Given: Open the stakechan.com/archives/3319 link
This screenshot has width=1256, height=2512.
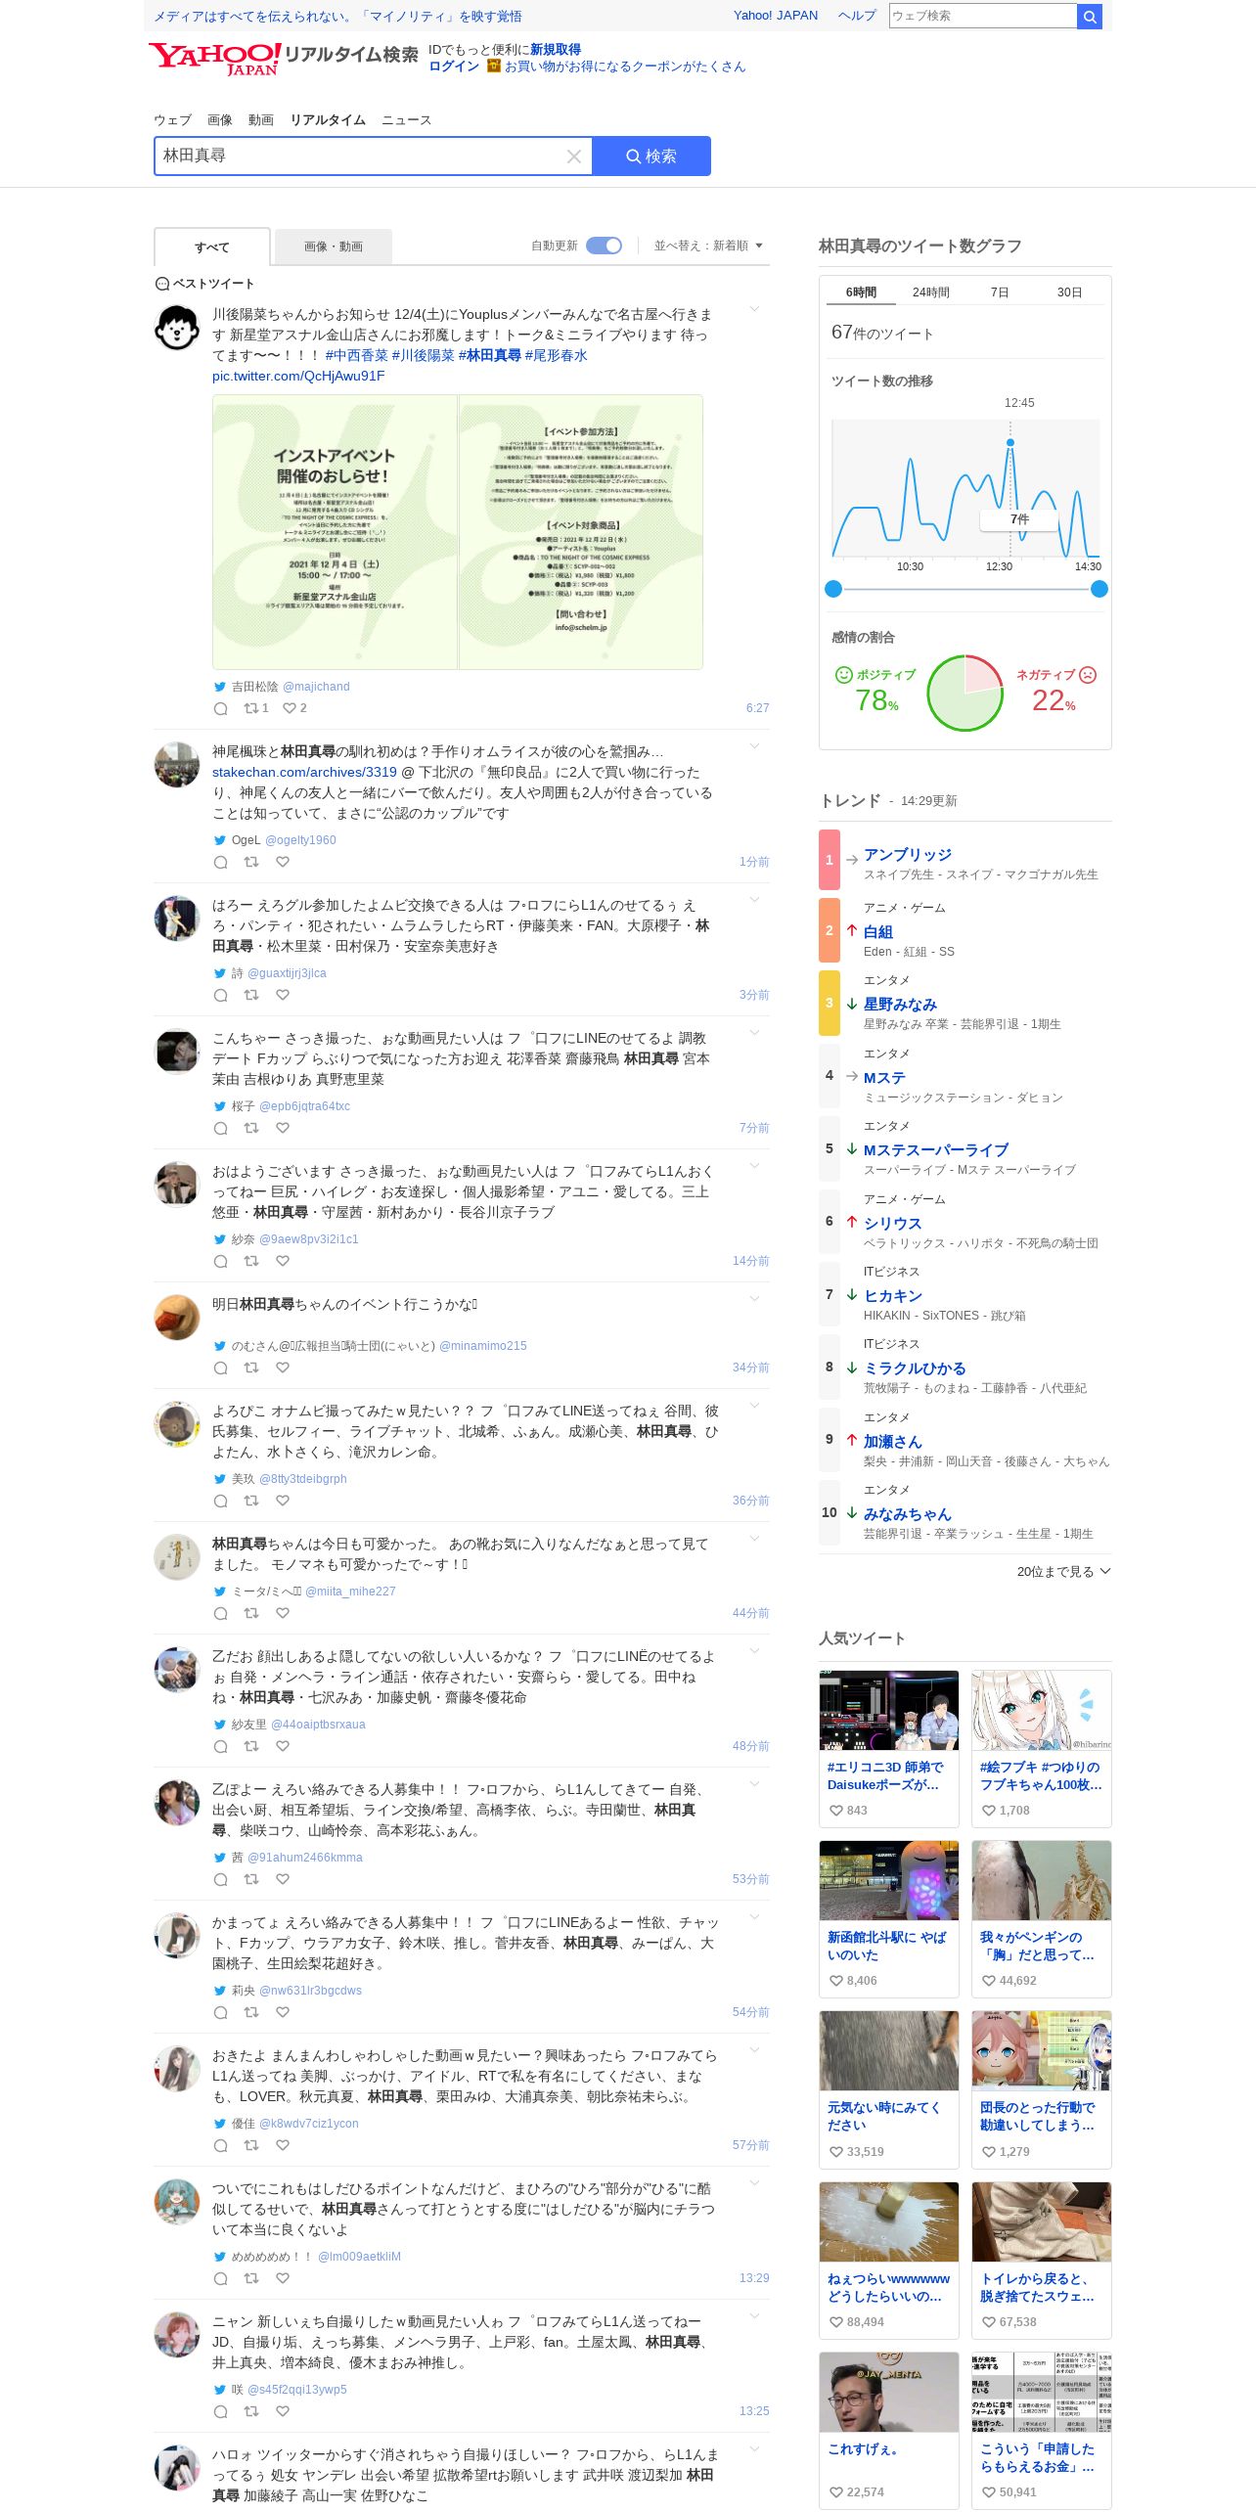Looking at the screenshot, I should pos(304,772).
